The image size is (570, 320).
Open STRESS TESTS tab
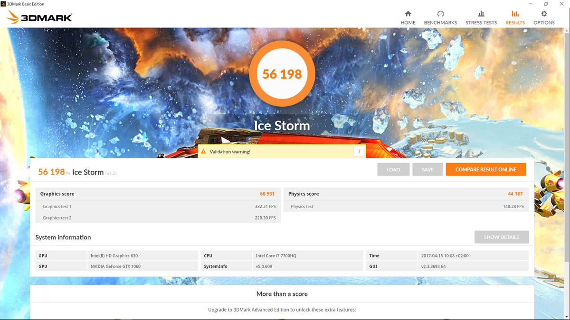(x=481, y=18)
